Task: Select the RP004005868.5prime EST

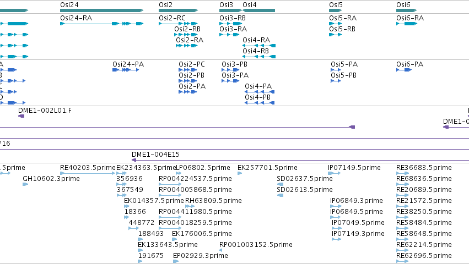Action: [170, 195]
